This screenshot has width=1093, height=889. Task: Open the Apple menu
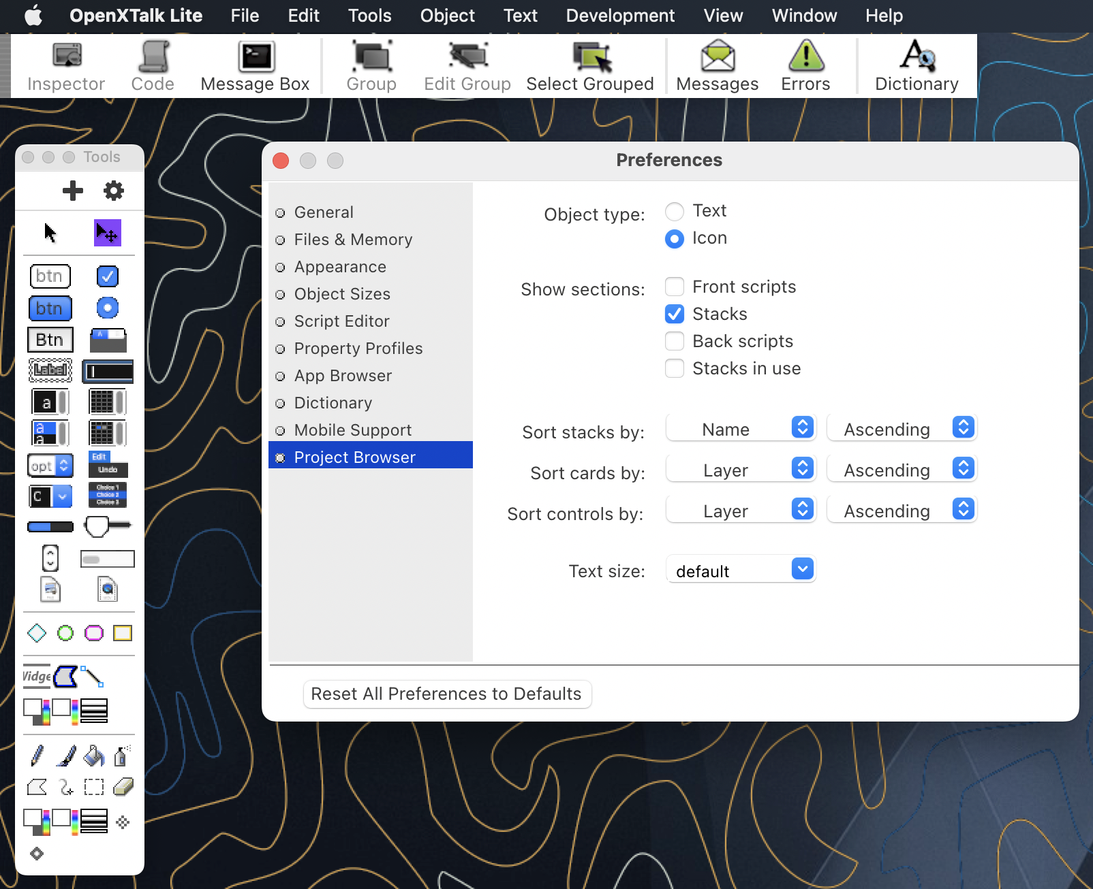point(33,16)
